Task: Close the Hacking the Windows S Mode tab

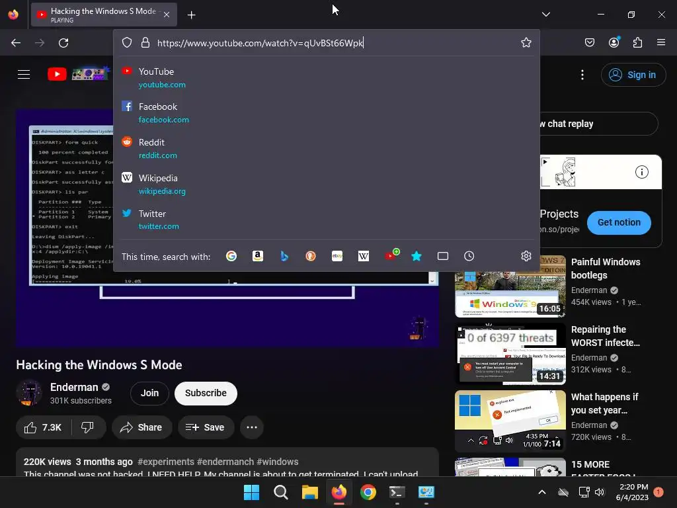Action: (x=167, y=15)
